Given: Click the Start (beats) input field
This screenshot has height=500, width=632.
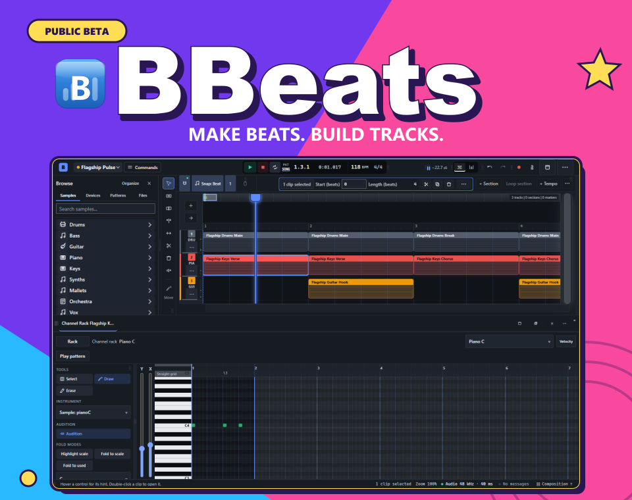Looking at the screenshot, I should point(354,184).
